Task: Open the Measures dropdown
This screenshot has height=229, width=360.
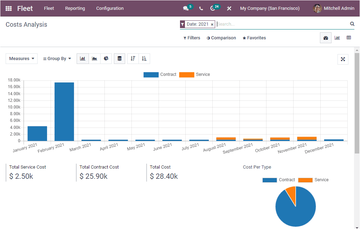Action: pos(21,58)
